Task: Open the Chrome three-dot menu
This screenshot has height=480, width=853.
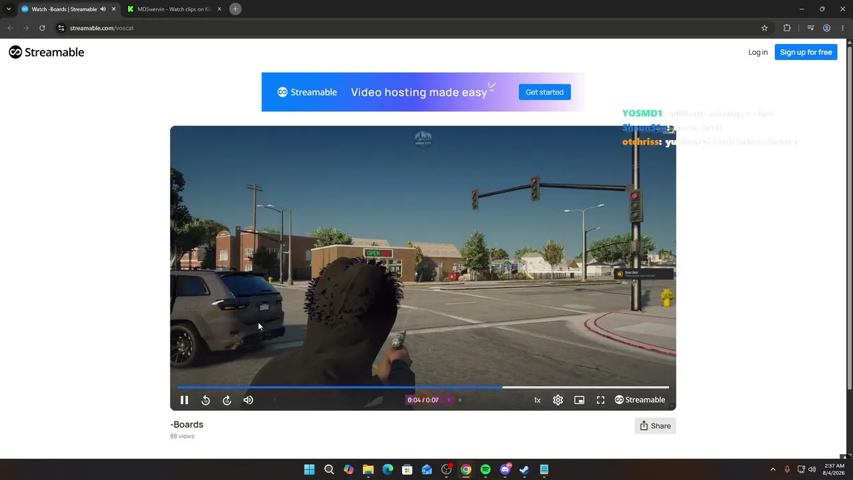Action: pos(842,28)
